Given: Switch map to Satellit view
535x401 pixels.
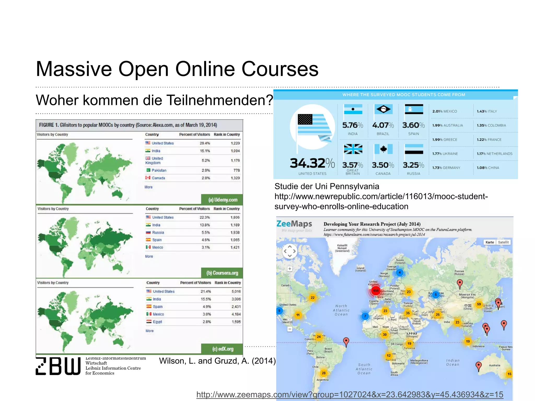Looking at the screenshot, I should [503, 242].
